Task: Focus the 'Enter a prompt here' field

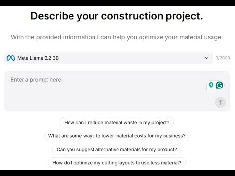Action: pyautogui.click(x=117, y=91)
